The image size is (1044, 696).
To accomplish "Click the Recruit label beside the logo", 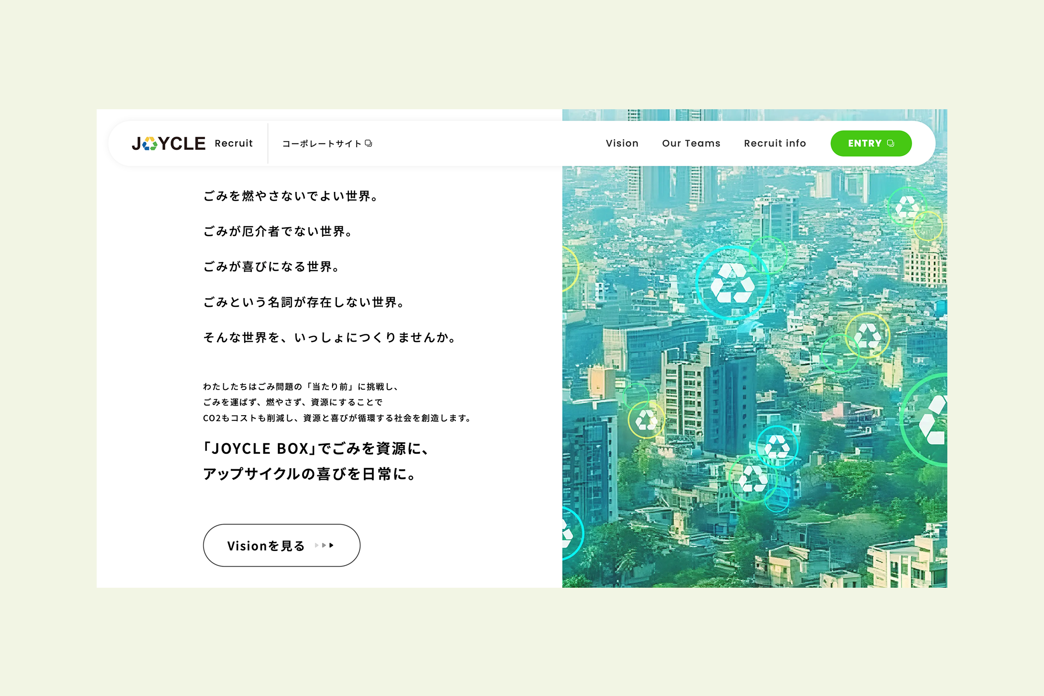I will click(233, 144).
